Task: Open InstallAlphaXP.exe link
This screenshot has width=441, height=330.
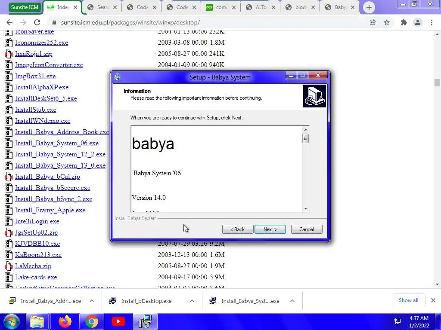Action: [42, 87]
